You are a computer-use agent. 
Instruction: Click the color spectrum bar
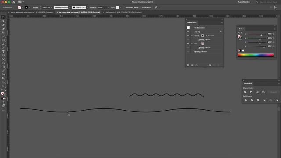click(x=256, y=55)
